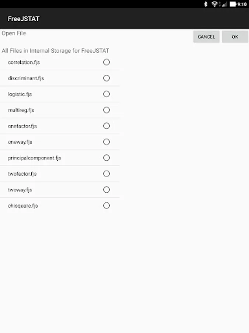This screenshot has width=249, height=333.
Task: Tap the Wi-Fi status icon
Action: coord(214,4)
